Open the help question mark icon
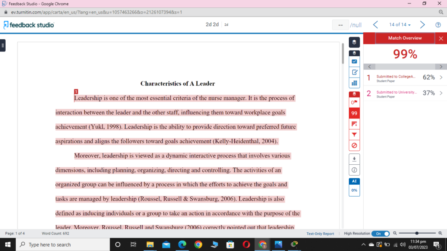 coord(439,25)
